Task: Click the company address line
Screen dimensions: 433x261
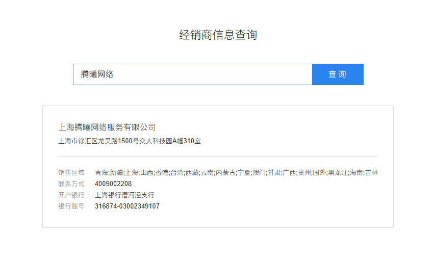Action: click(130, 141)
